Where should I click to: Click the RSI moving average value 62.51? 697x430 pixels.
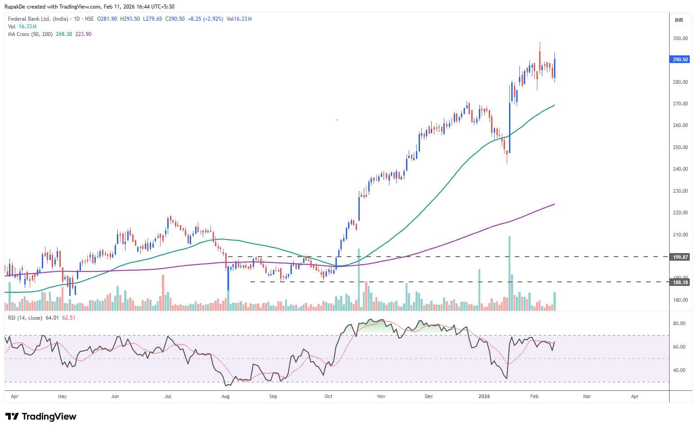click(x=69, y=318)
